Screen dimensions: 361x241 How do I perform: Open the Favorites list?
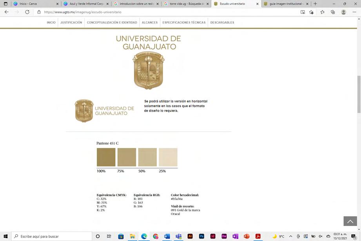(x=322, y=12)
